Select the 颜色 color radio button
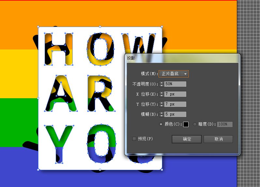The height and width of the screenshot is (187, 260). point(161,124)
